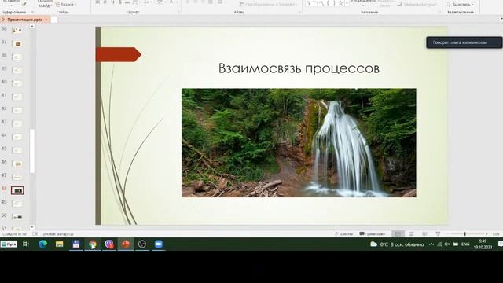This screenshot has width=503, height=283.
Task: Open the Раздел (Section) dropdown
Action: (x=66, y=5)
